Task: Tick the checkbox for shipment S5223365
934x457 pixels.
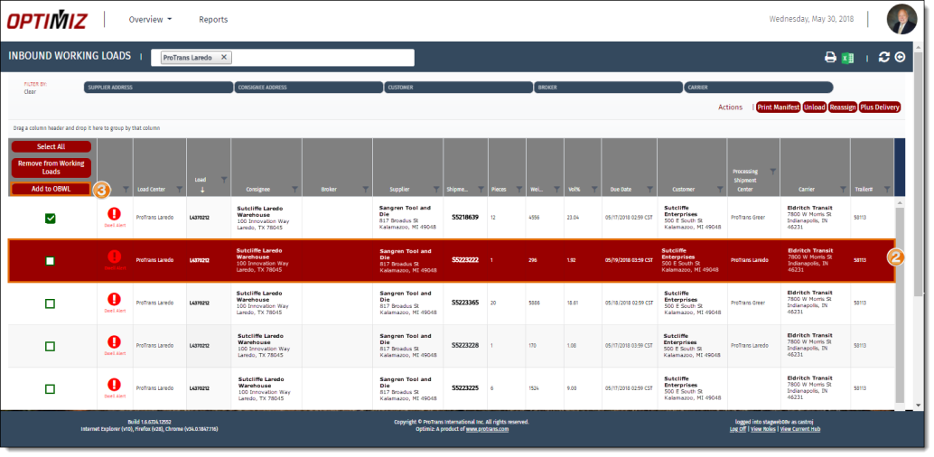Action: pyautogui.click(x=51, y=303)
